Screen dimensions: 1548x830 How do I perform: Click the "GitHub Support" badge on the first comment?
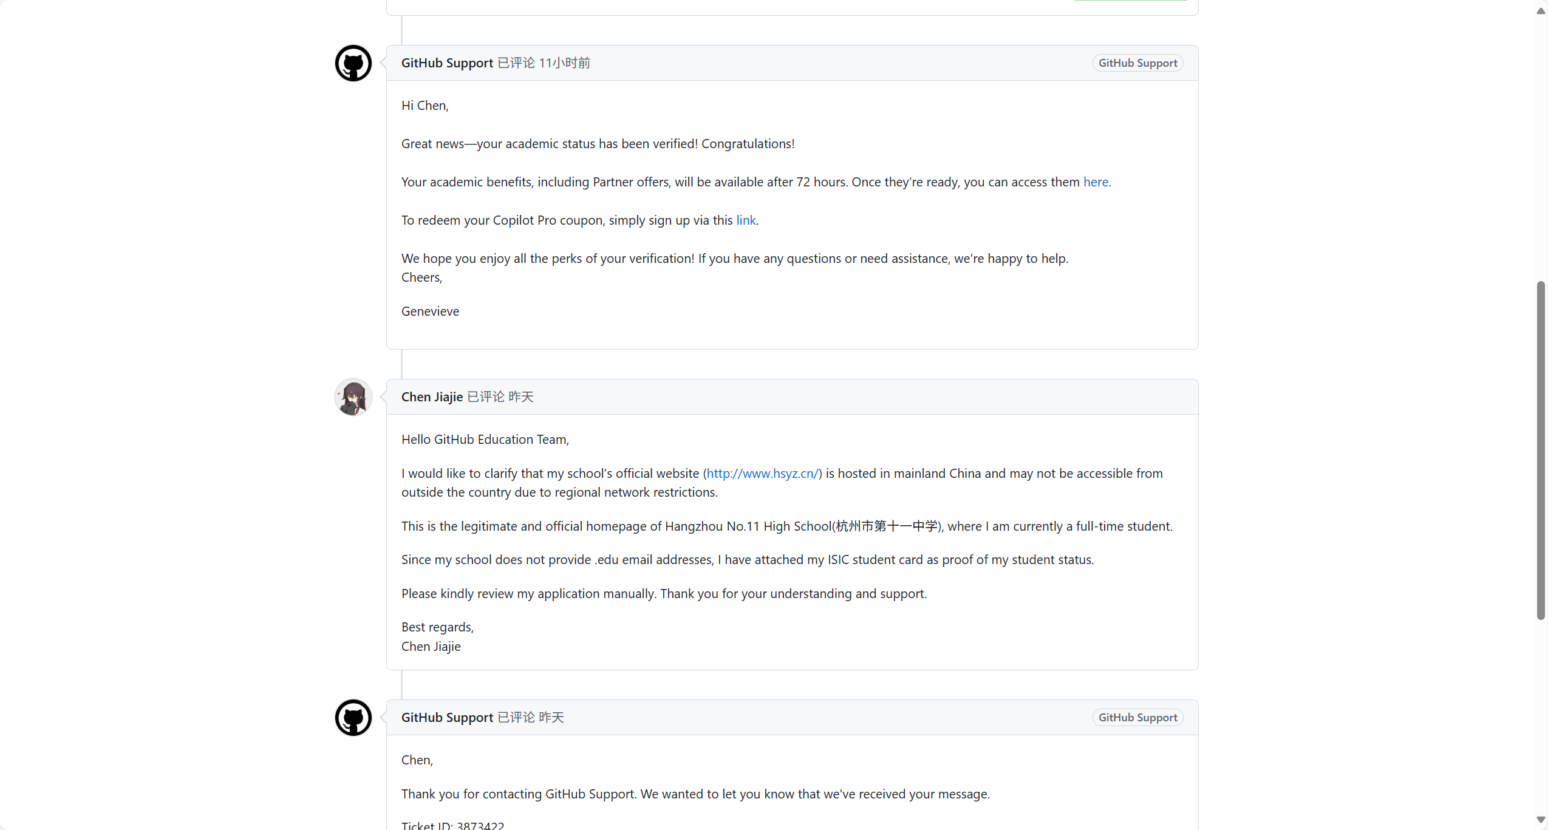coord(1136,63)
